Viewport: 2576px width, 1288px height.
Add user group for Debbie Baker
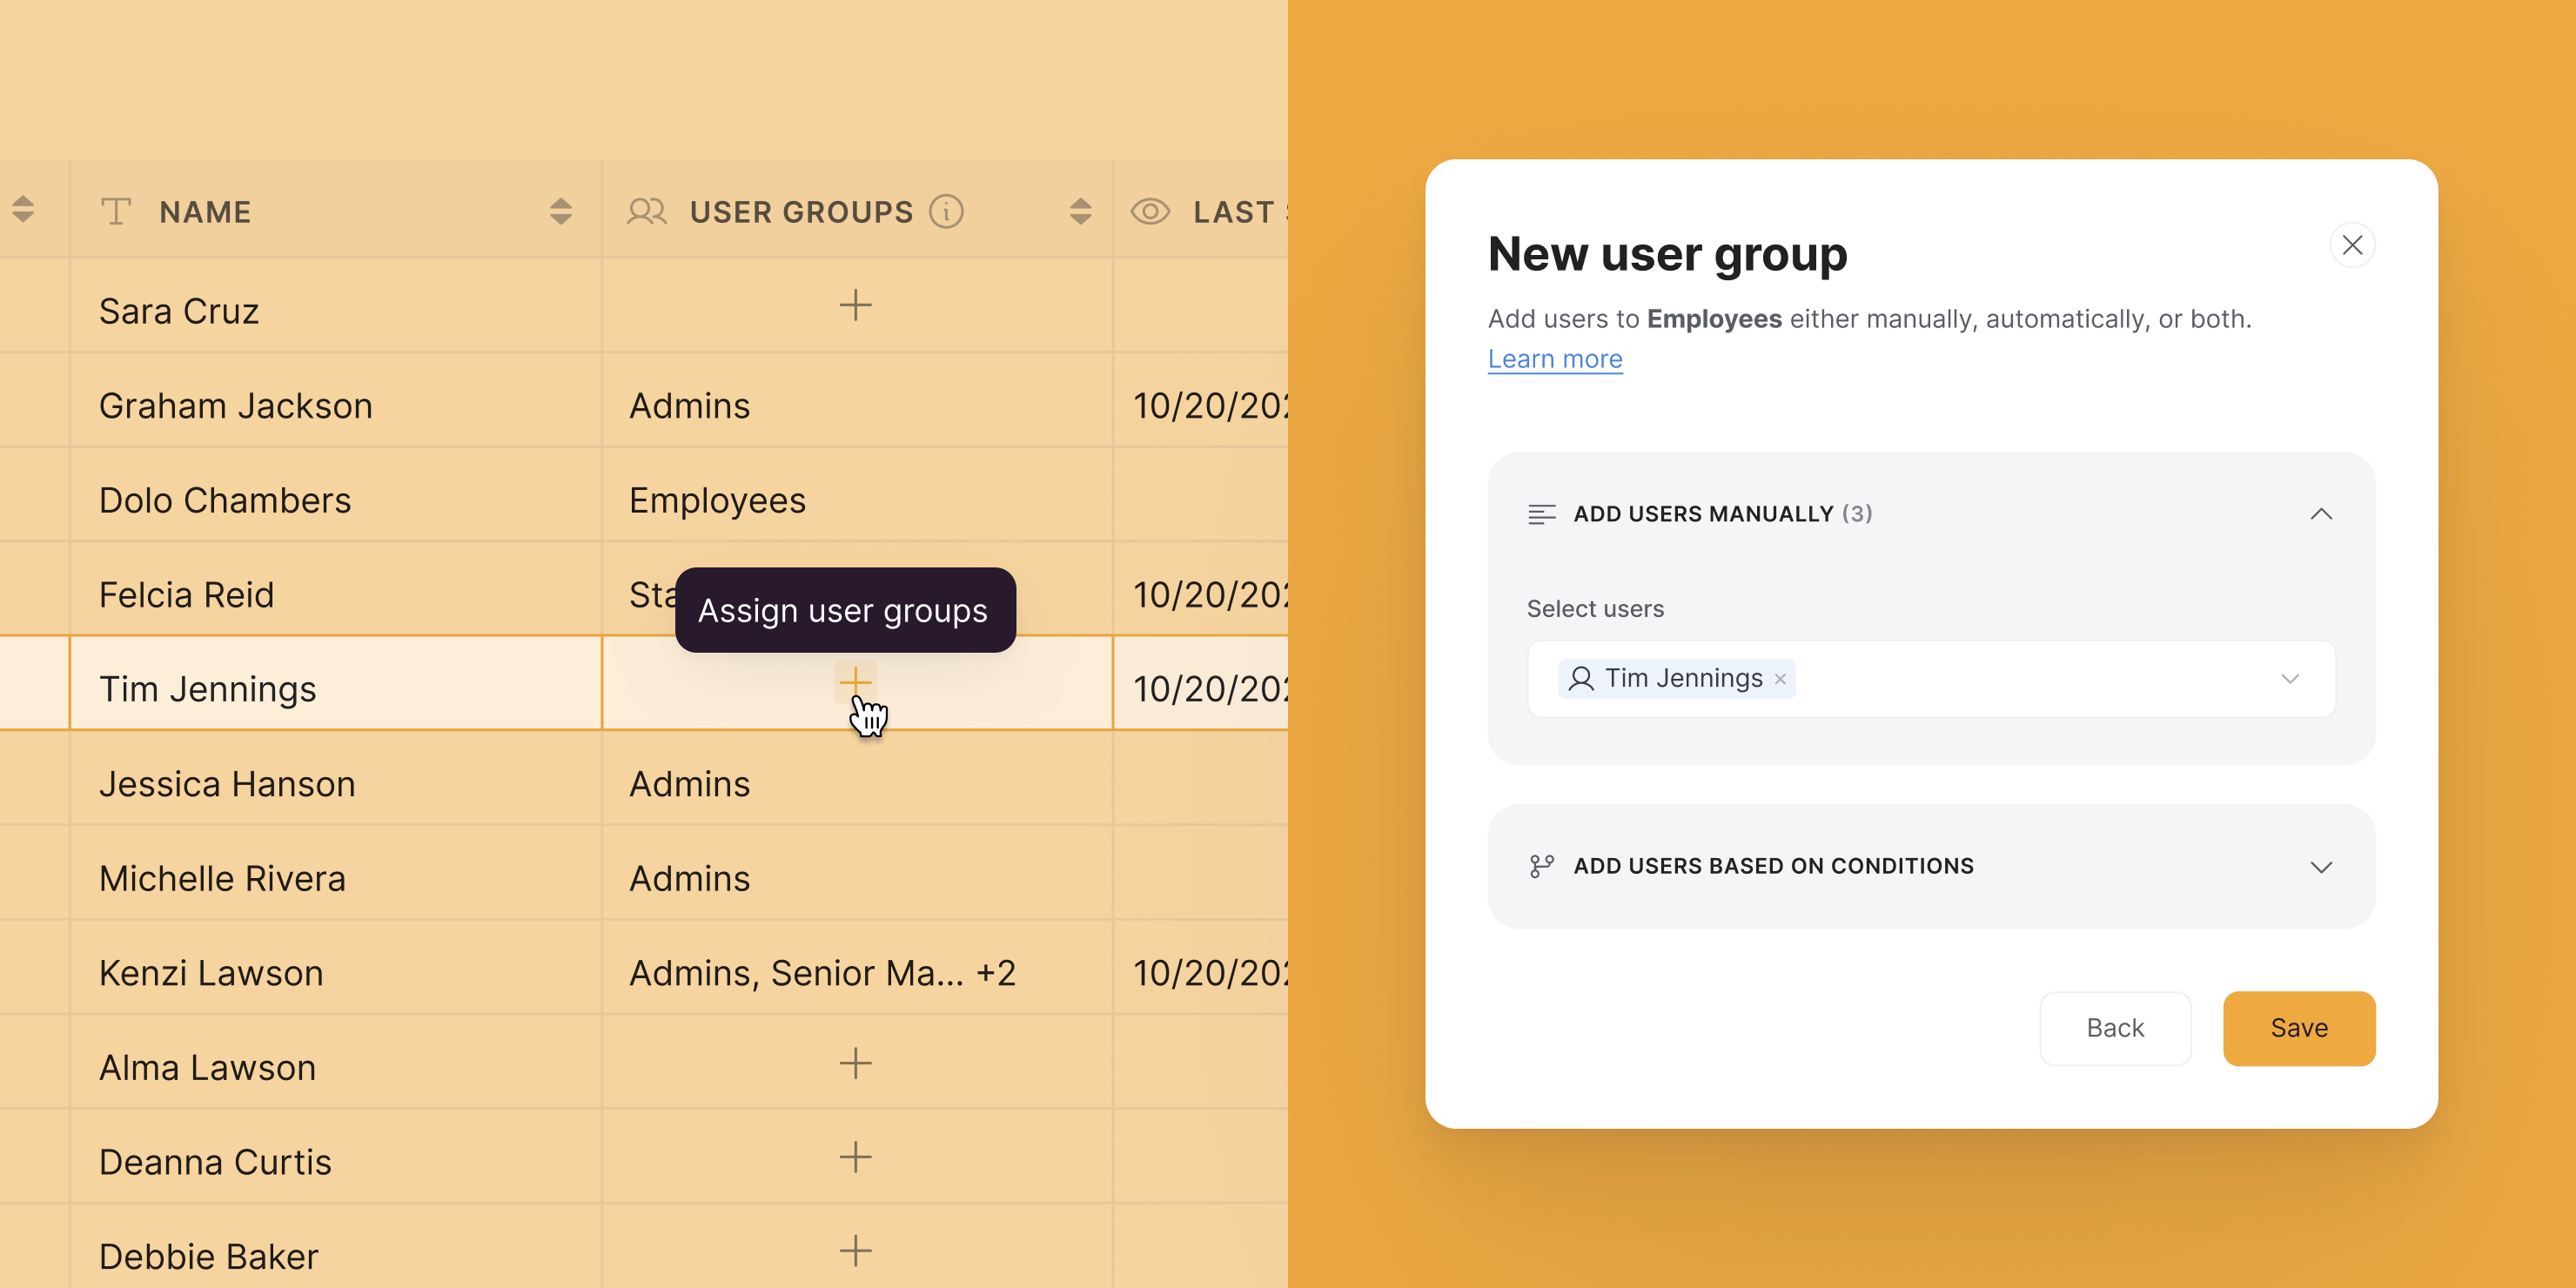855,1251
